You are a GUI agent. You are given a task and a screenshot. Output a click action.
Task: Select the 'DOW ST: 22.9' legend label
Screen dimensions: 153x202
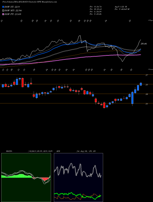[12, 7]
